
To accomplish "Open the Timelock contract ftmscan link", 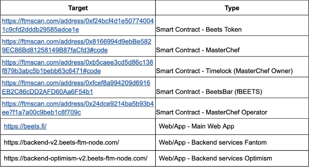I will pos(78,67).
